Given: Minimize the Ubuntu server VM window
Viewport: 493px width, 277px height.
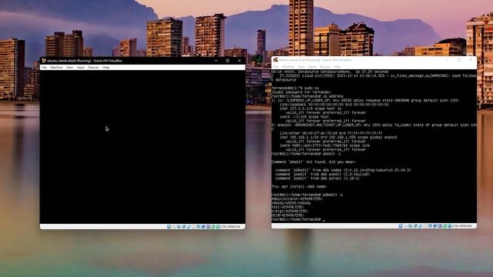Looking at the screenshot, I should (448, 60).
